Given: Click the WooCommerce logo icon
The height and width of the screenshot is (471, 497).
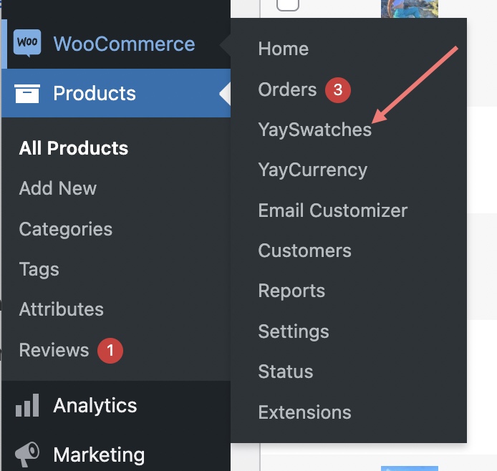Looking at the screenshot, I should [x=27, y=43].
